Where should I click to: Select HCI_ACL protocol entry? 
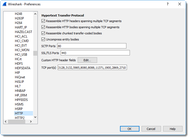21,36
